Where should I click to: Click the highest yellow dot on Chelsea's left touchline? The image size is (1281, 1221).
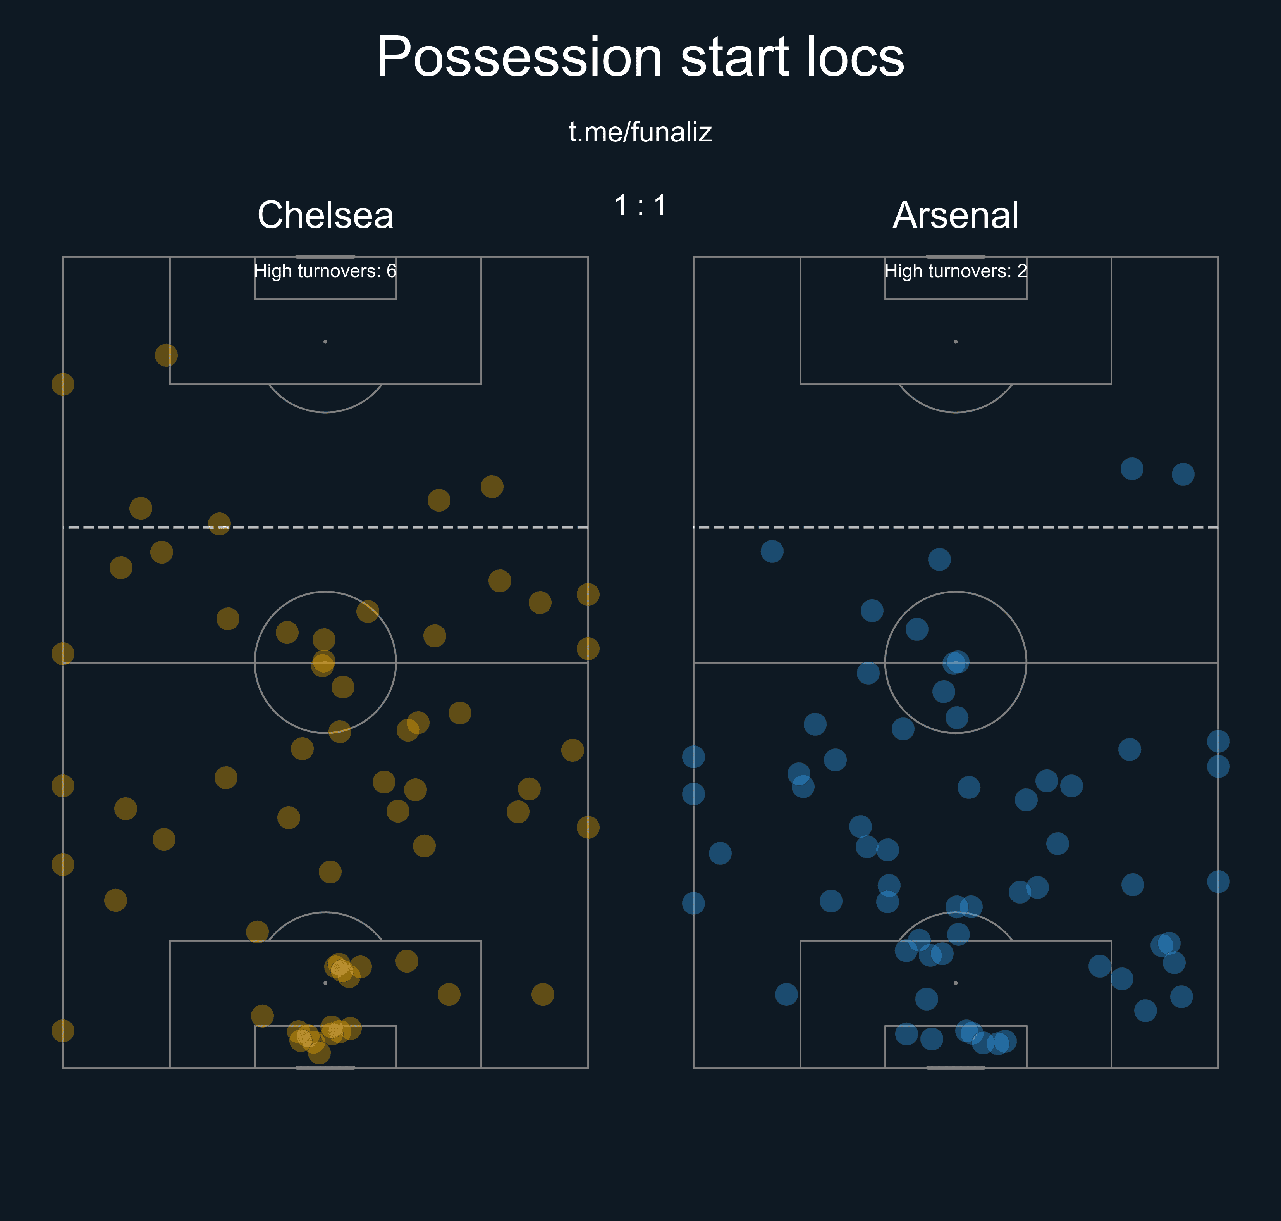pos(63,384)
